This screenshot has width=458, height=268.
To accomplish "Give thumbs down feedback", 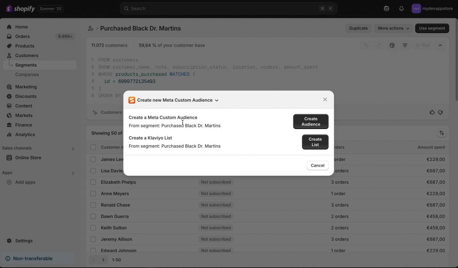I will (441, 112).
